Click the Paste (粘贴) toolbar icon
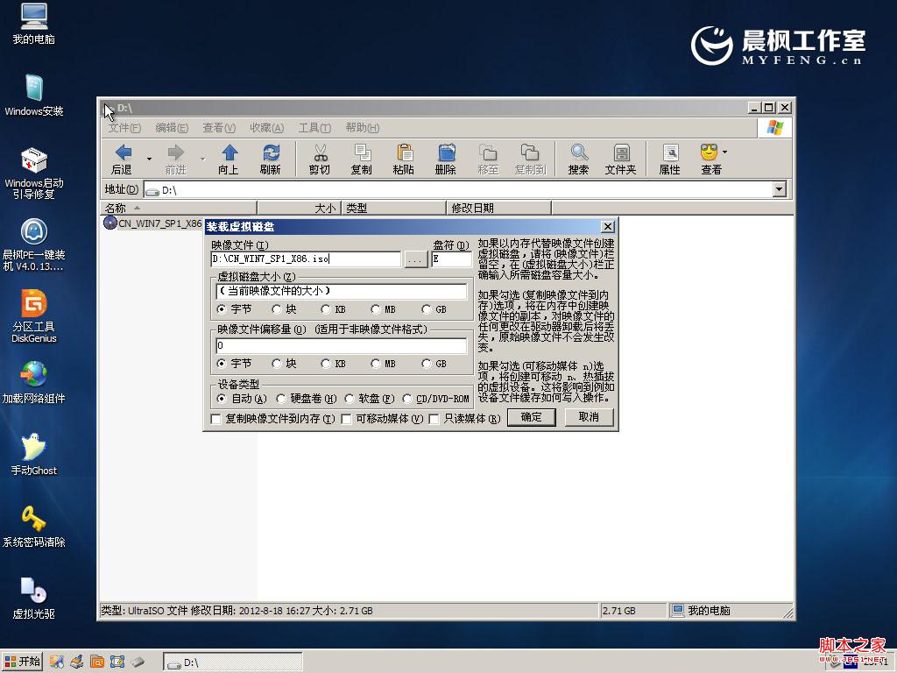 tap(404, 158)
